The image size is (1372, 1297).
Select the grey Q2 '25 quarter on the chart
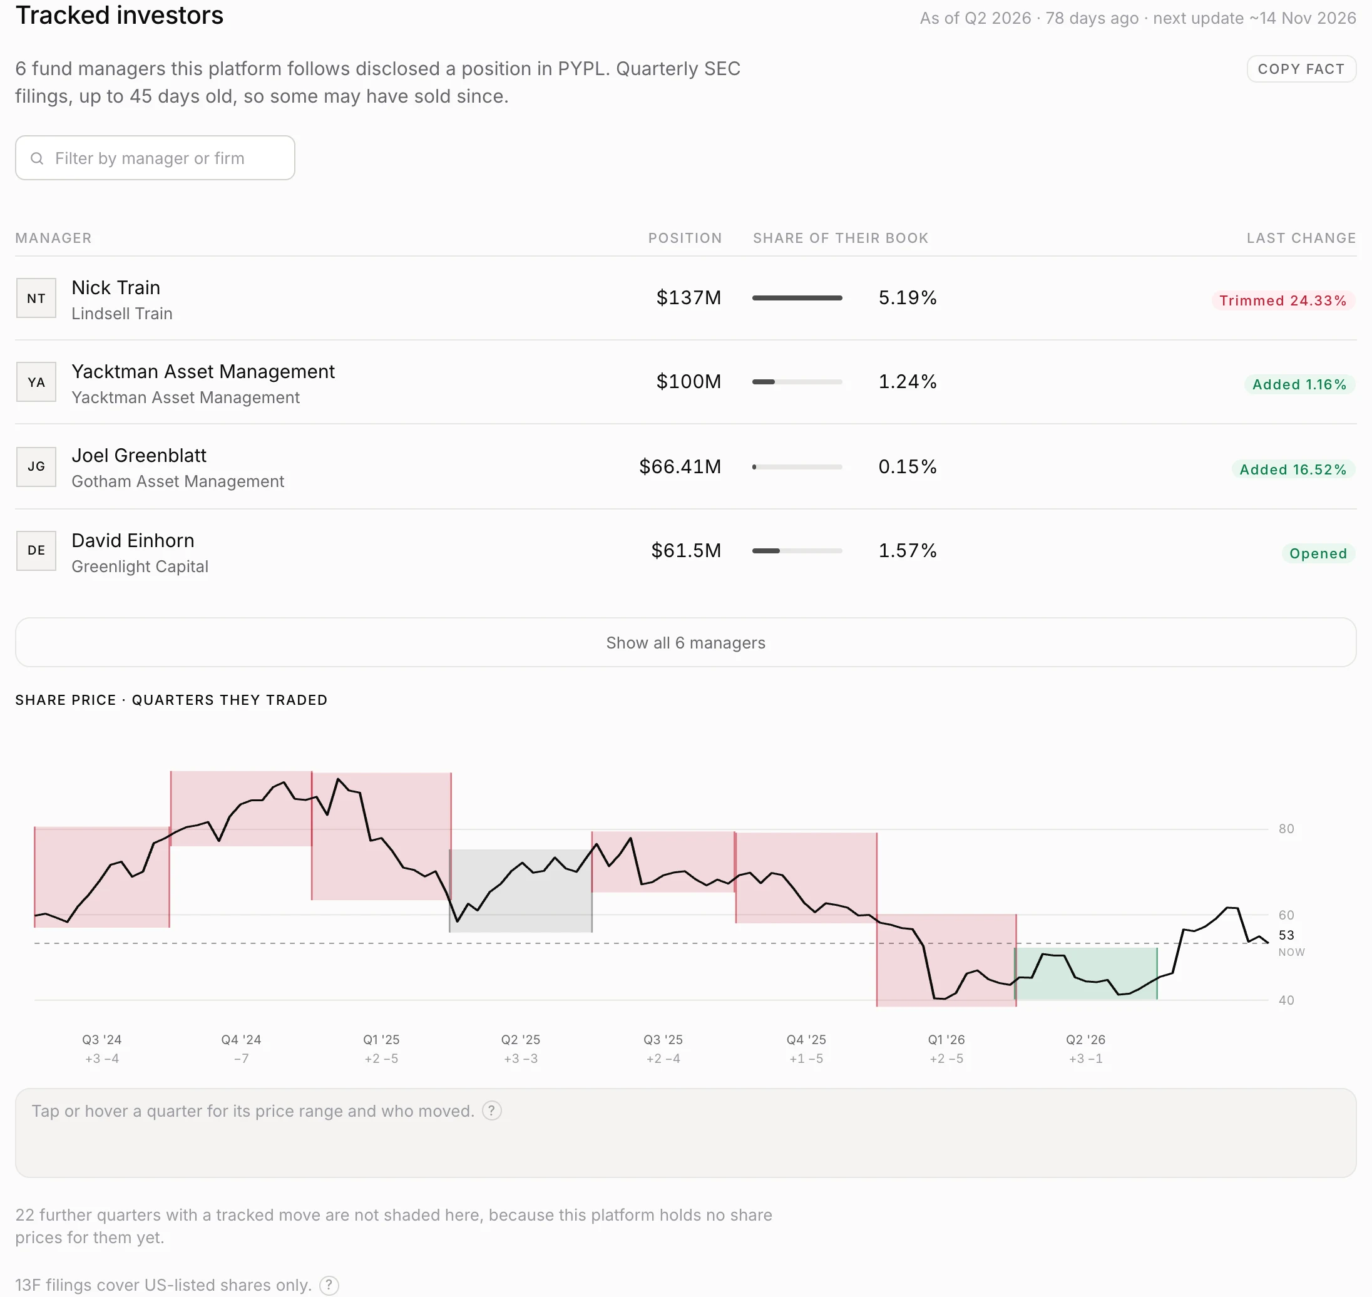pyautogui.click(x=521, y=891)
